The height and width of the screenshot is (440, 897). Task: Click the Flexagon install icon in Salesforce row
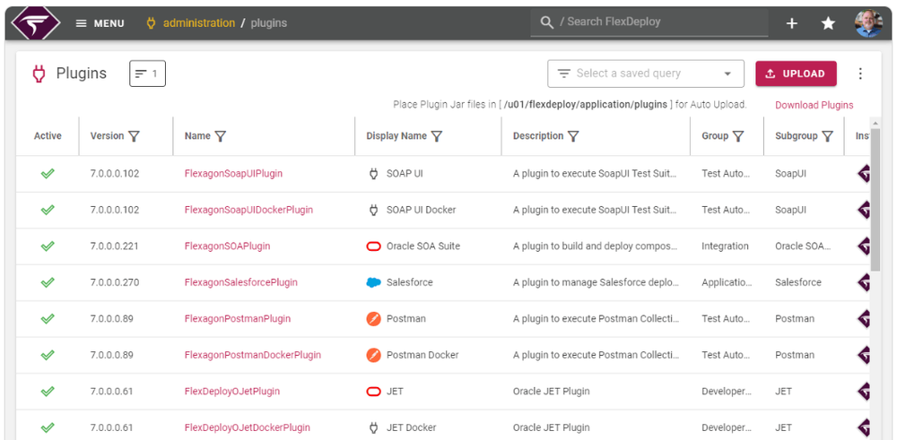coord(863,282)
